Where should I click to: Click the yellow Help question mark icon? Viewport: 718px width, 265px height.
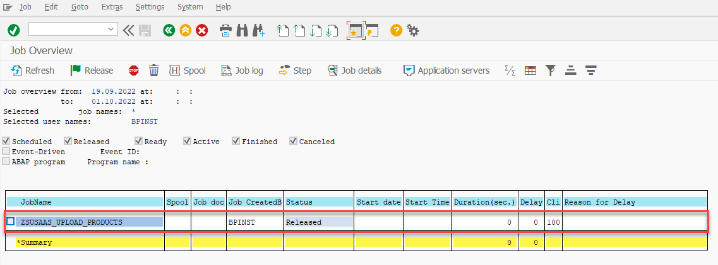396,31
